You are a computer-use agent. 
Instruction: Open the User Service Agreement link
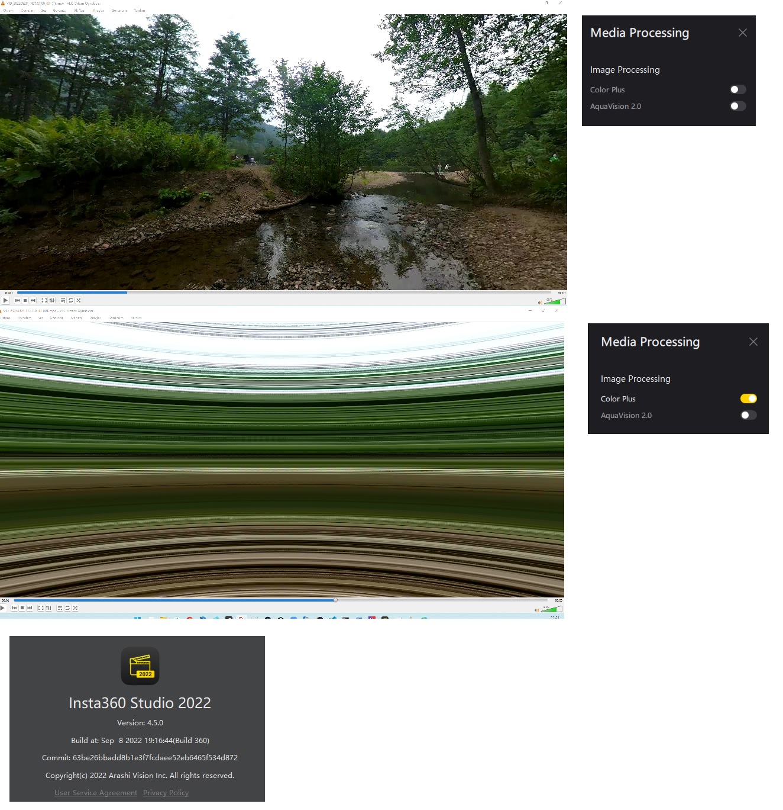click(95, 792)
